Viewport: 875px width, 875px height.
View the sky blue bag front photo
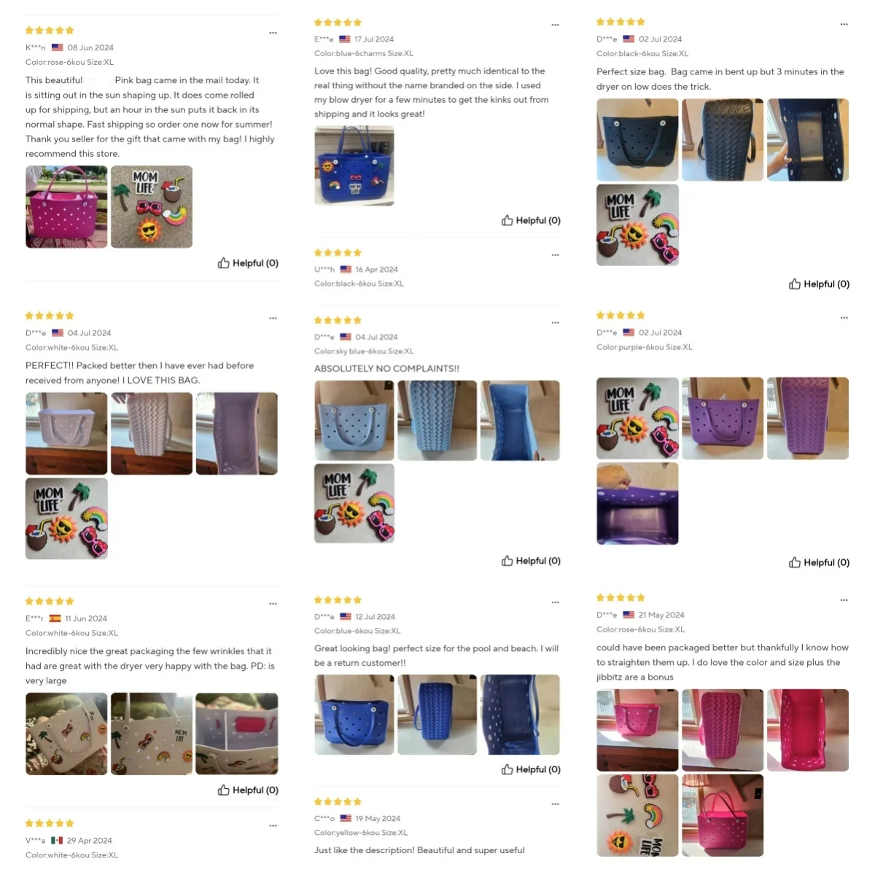click(354, 420)
